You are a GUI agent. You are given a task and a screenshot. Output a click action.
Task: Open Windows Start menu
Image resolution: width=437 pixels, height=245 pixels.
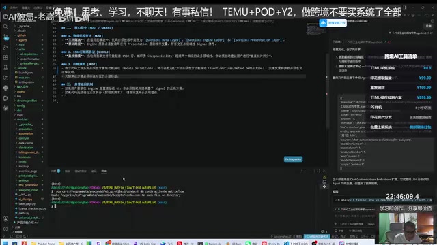[5, 244]
